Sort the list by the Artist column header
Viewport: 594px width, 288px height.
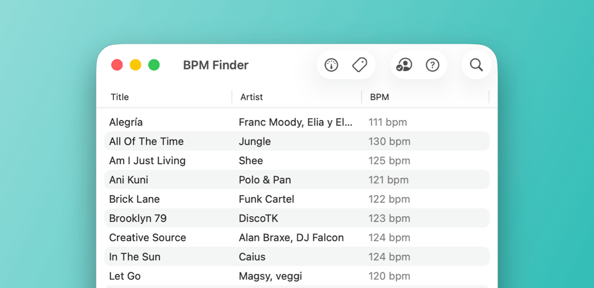[252, 97]
